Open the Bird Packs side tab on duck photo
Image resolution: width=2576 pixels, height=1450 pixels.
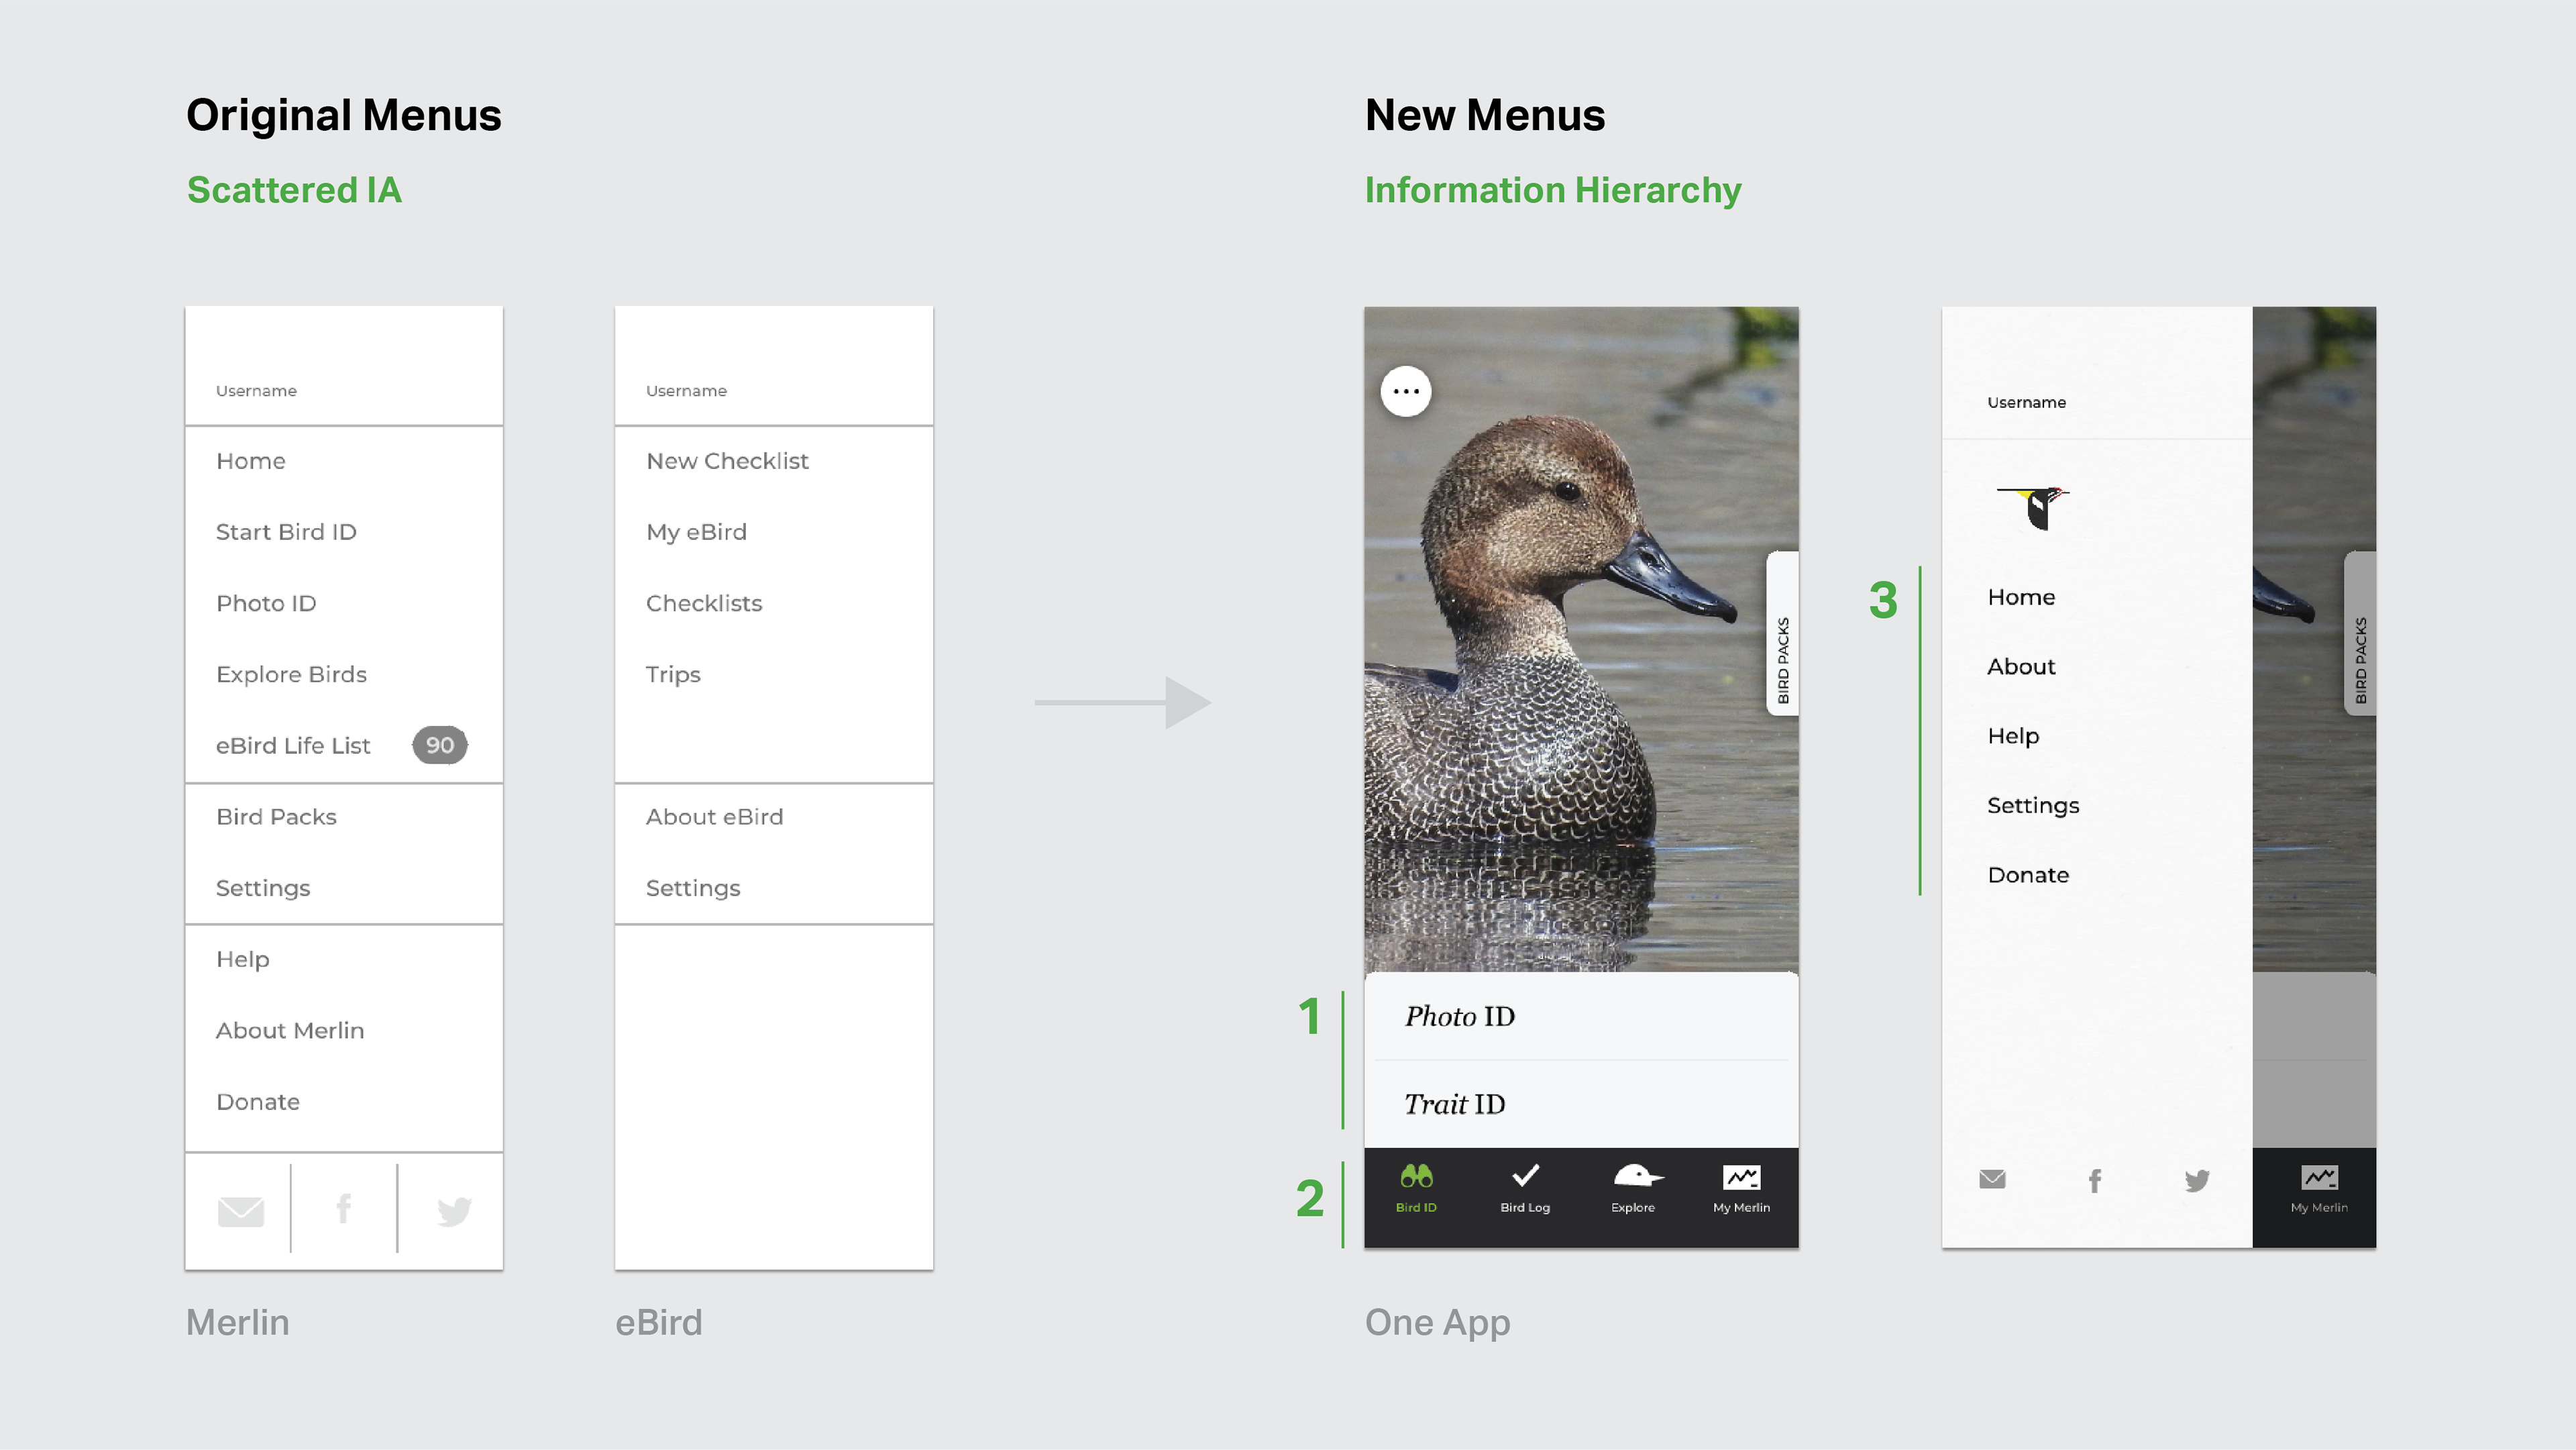(x=1782, y=633)
